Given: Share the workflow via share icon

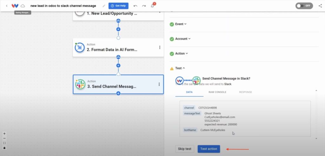Looking at the screenshot, I should coord(320,6).
